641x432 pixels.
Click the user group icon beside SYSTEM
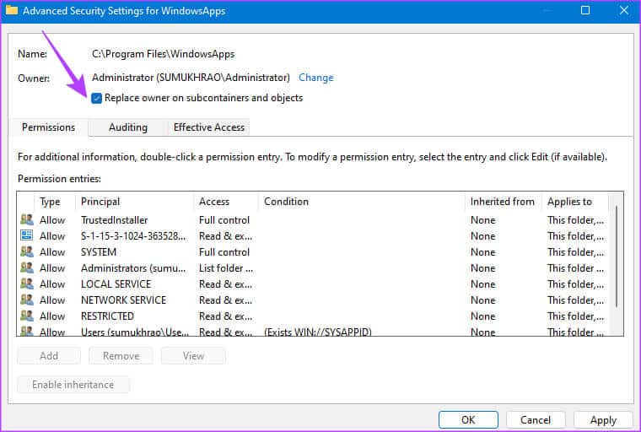[27, 251]
